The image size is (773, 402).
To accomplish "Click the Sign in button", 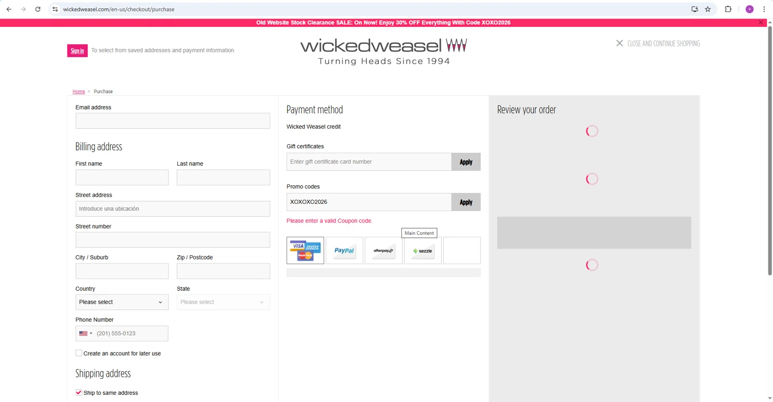I will point(77,50).
